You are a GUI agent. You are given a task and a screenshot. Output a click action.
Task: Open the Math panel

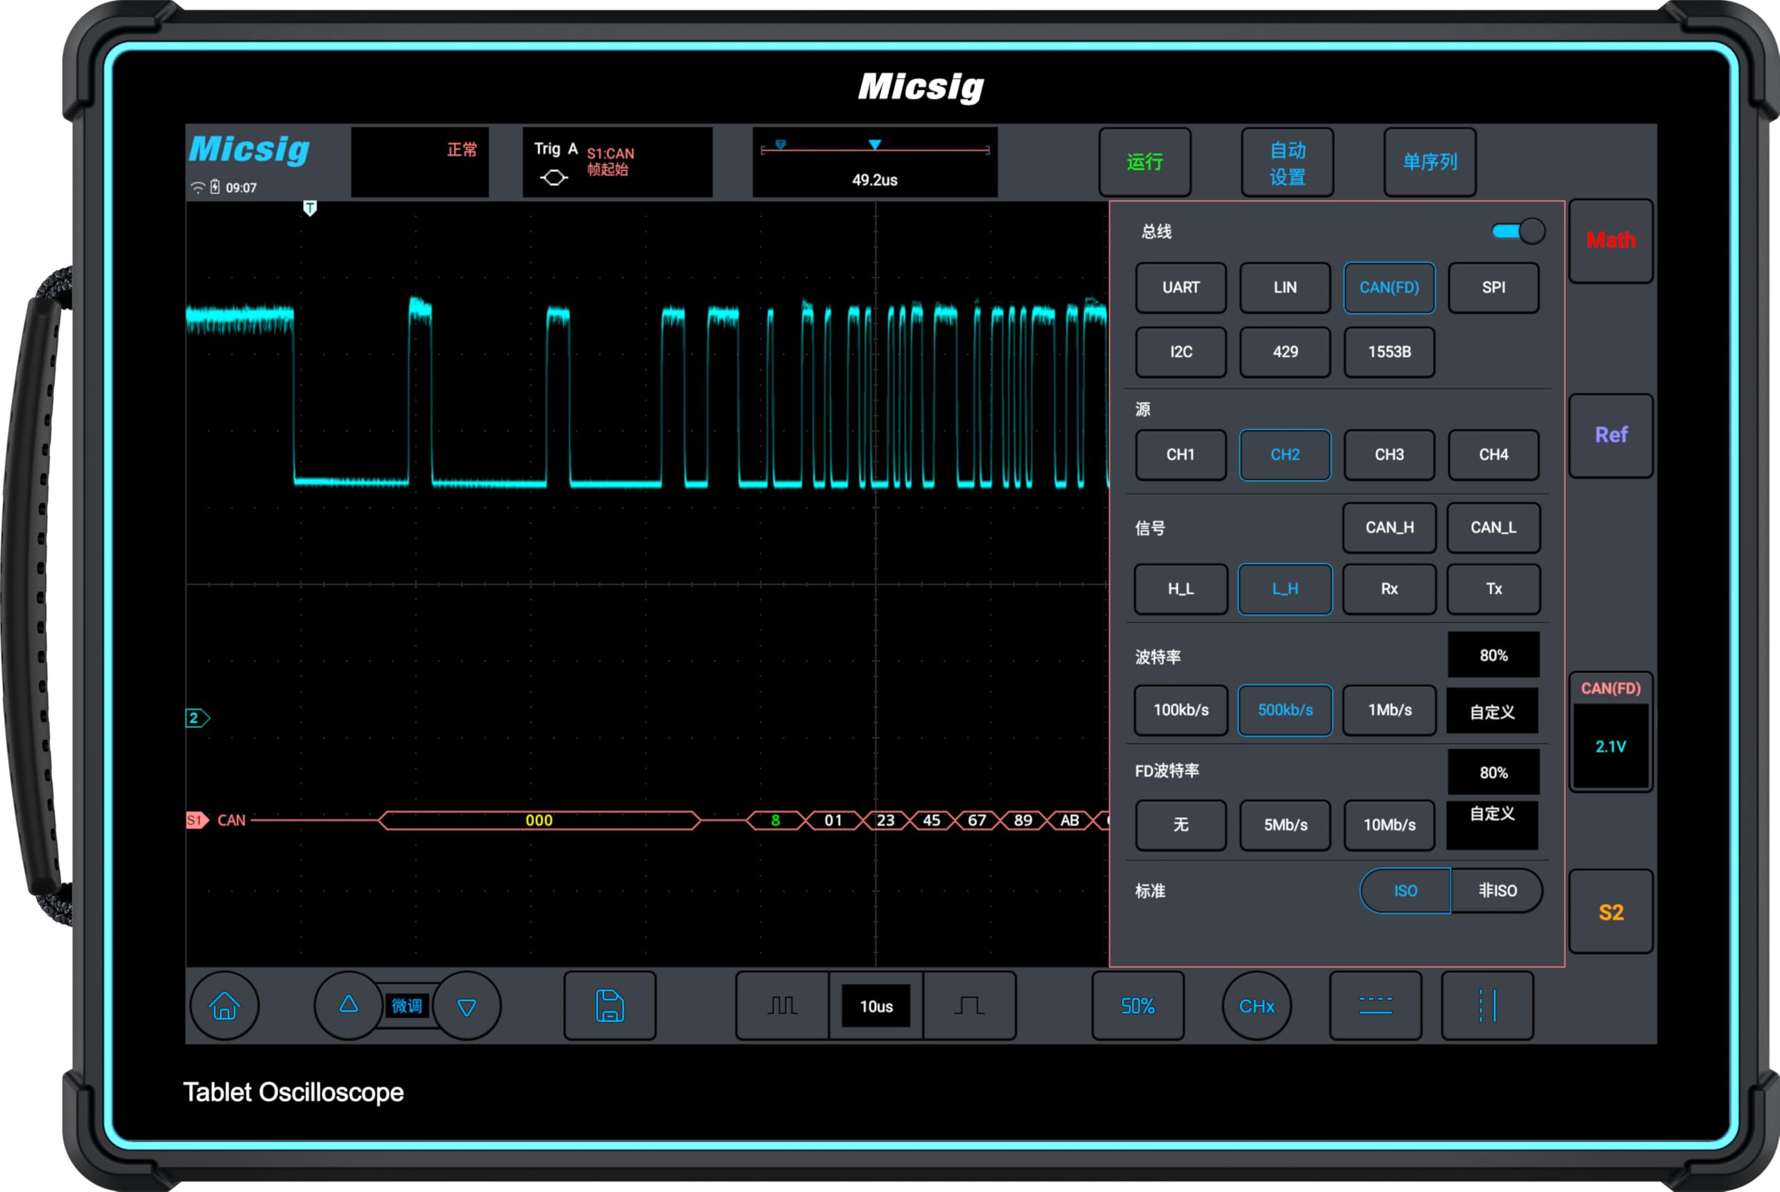pos(1611,240)
